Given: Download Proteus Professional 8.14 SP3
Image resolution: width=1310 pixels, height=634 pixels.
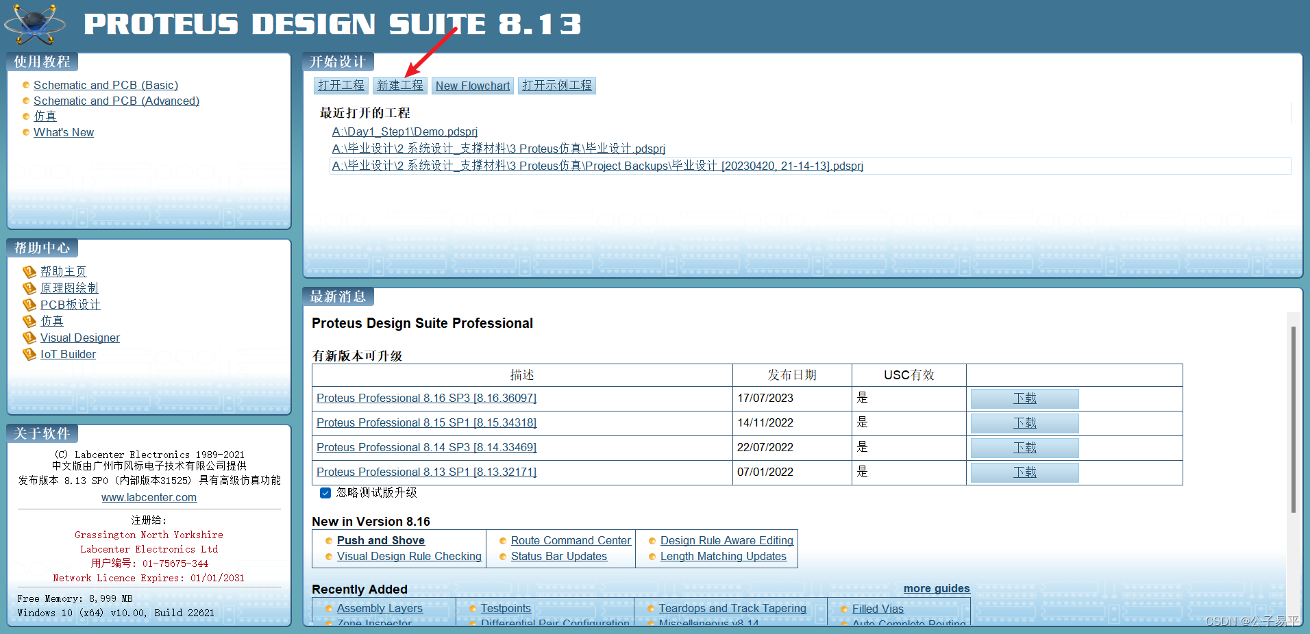Looking at the screenshot, I should pos(1025,448).
